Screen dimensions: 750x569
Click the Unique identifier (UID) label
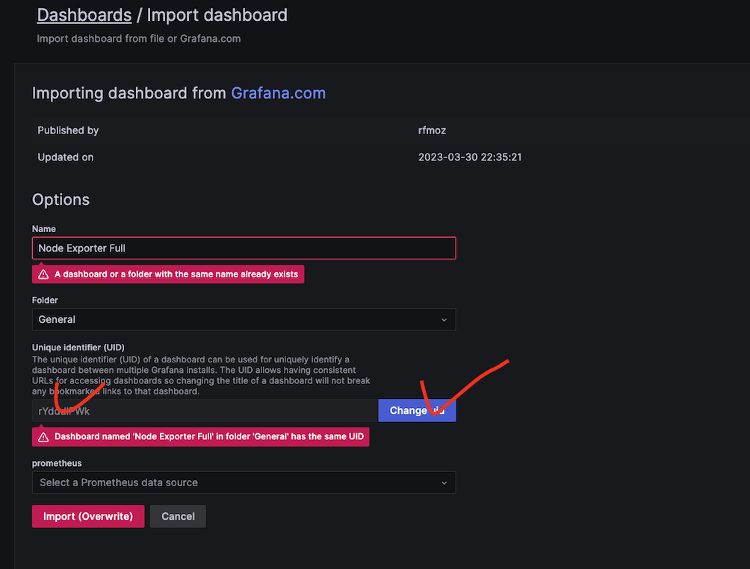coord(78,348)
